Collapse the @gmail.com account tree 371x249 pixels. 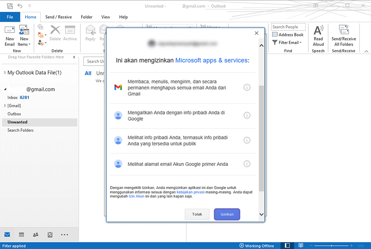pyautogui.click(x=5, y=89)
